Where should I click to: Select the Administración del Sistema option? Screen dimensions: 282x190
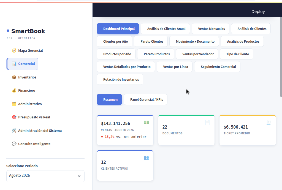pyautogui.click(x=37, y=131)
